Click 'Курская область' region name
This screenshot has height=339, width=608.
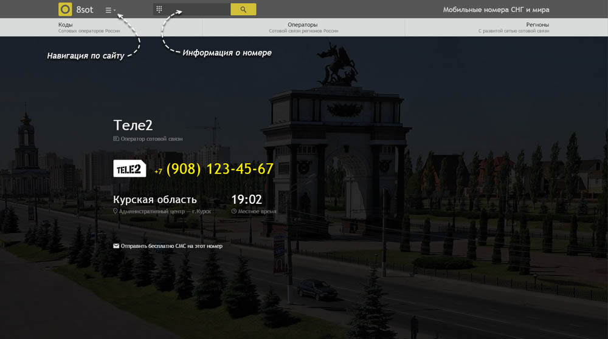[154, 200]
